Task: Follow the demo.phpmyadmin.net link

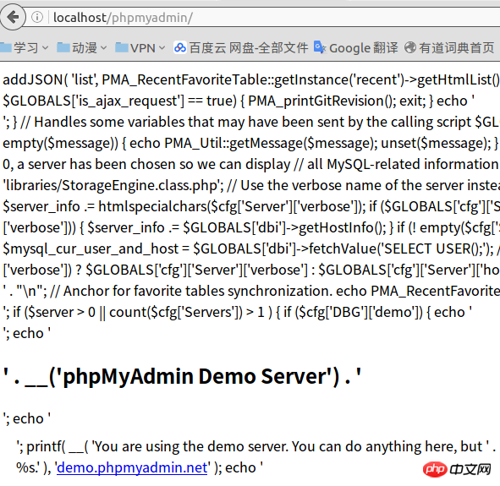Action: coord(132,468)
